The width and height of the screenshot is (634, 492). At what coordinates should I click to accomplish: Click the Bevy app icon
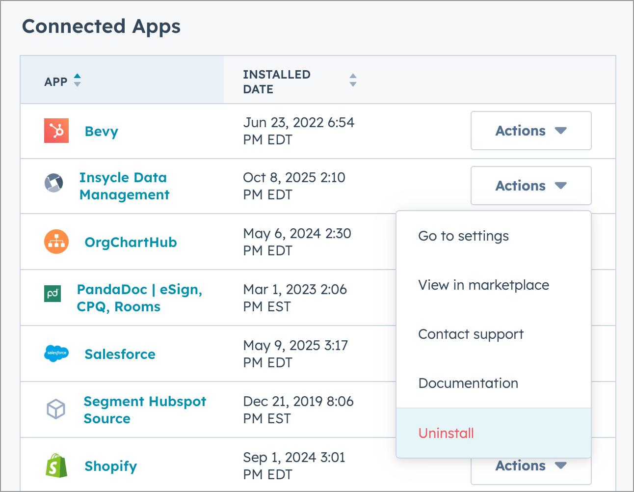(x=56, y=131)
